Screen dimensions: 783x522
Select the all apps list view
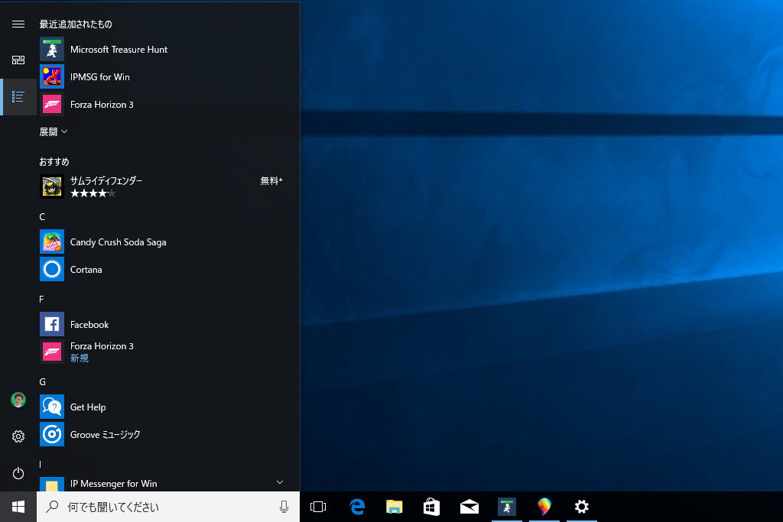(x=18, y=97)
